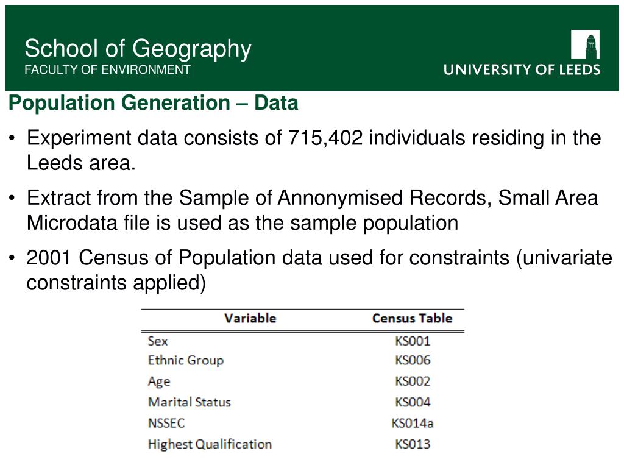Select the 'KS004' table cell
Image resolution: width=624 pixels, height=468 pixels.
pos(413,402)
